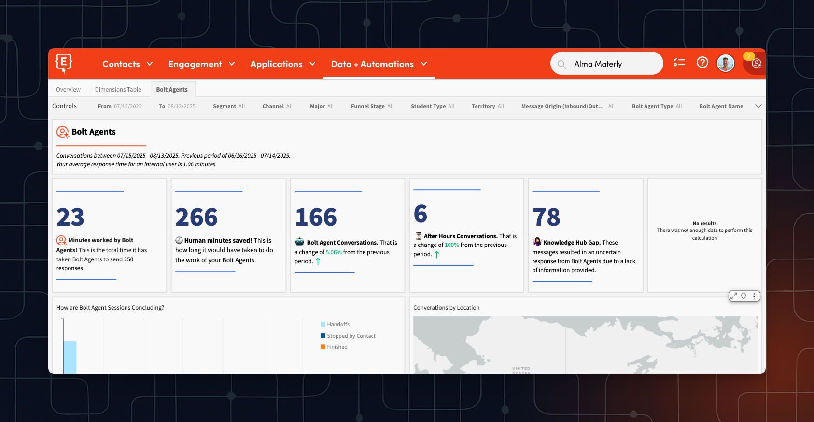Click the Stopped by Contact legend label

[x=351, y=336]
